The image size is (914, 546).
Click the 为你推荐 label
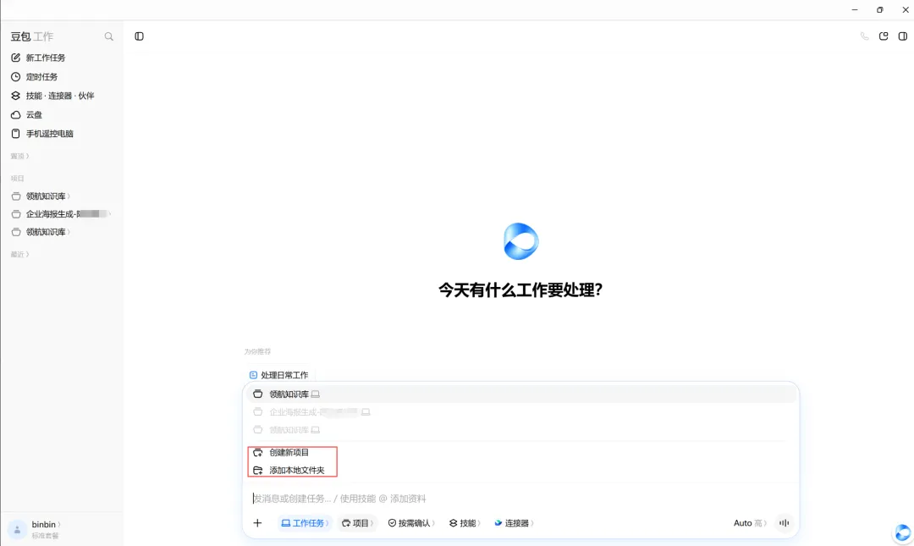click(x=257, y=352)
